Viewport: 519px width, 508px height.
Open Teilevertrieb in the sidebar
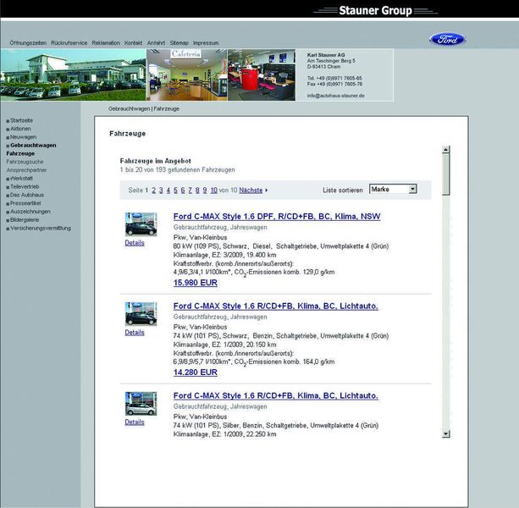pos(25,186)
